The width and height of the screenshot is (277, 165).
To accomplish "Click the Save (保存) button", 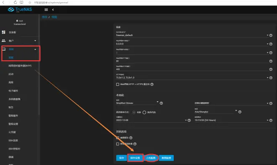I will 122,158.
